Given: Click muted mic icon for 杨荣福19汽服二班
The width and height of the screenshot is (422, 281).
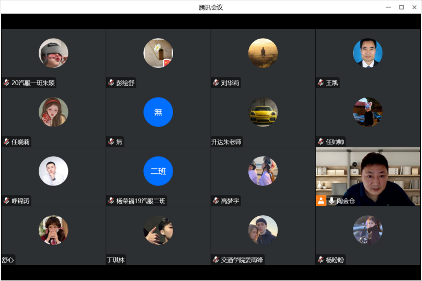Looking at the screenshot, I should click(x=111, y=201).
